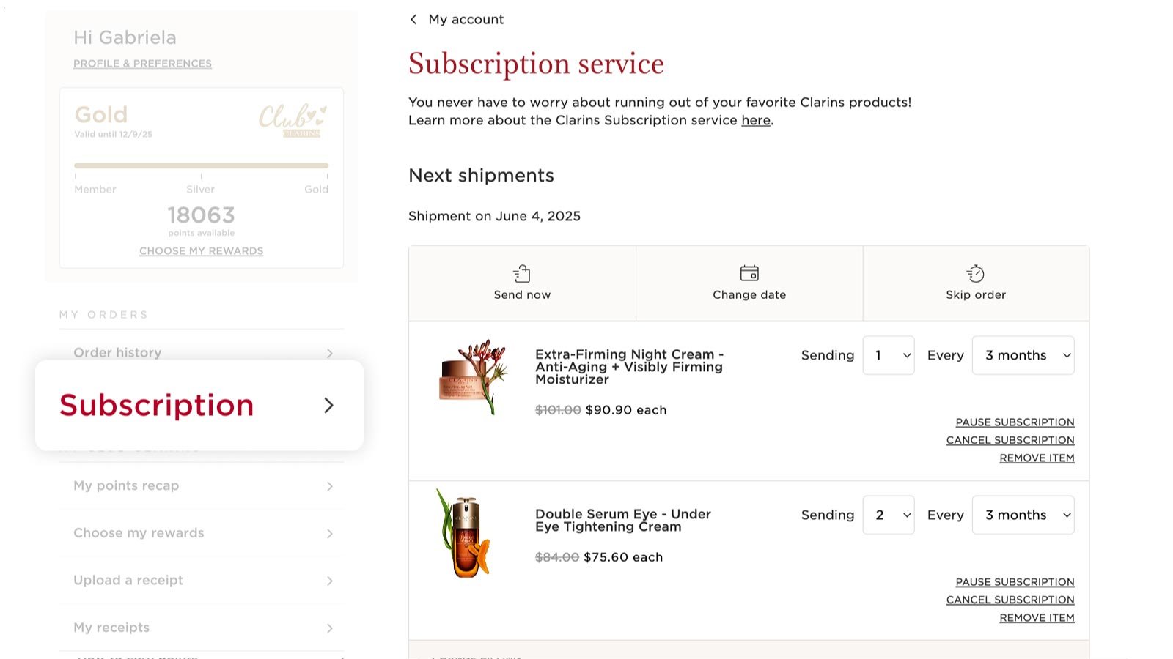Go to My points recap
This screenshot has width=1173, height=659.
coord(125,485)
